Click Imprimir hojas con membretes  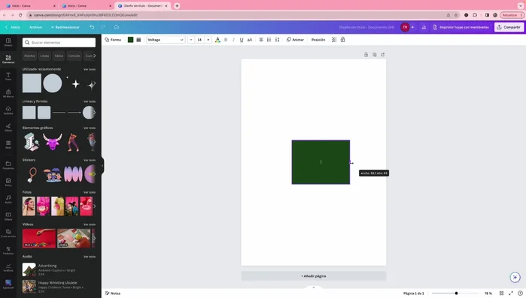click(461, 27)
